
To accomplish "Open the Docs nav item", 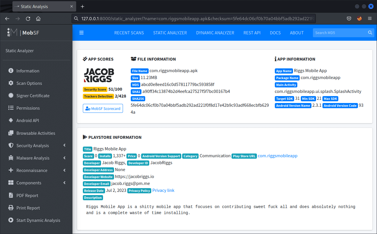I will click(275, 33).
